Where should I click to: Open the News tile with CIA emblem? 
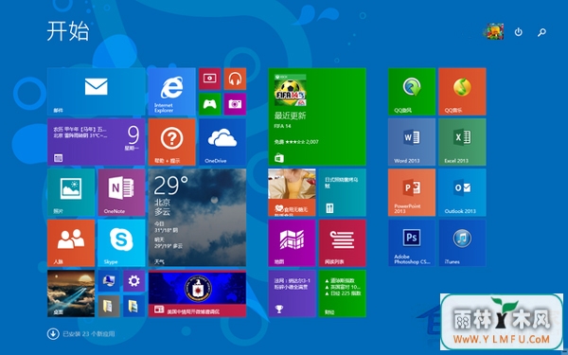coord(197,293)
